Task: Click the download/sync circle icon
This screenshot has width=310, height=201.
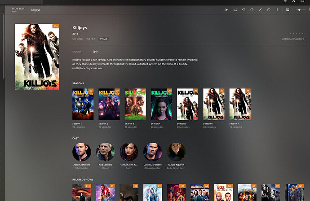Action: (269, 10)
